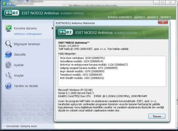The width and height of the screenshot is (178, 131).
Task: Click the Yardım ve destek question mark icon
Action: 8,86
